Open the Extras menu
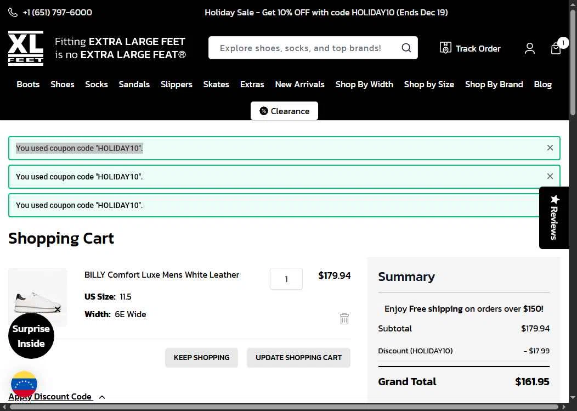The width and height of the screenshot is (577, 411). (252, 85)
